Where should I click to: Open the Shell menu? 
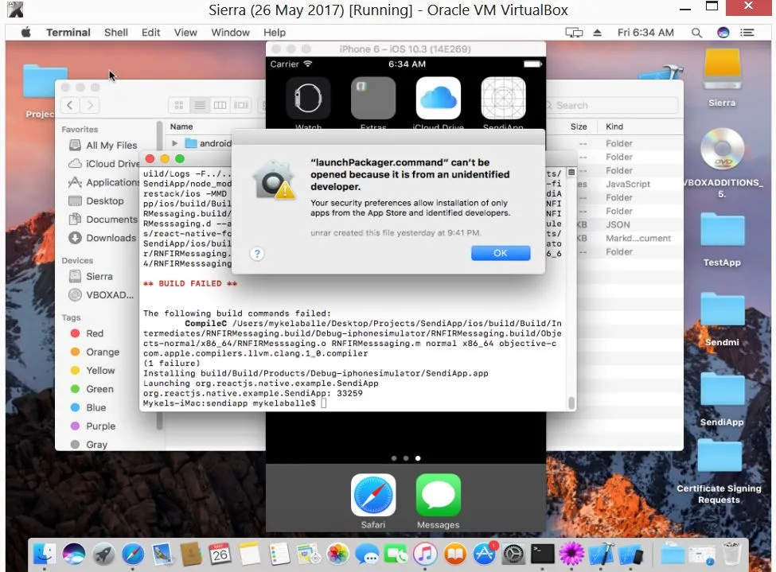116,33
